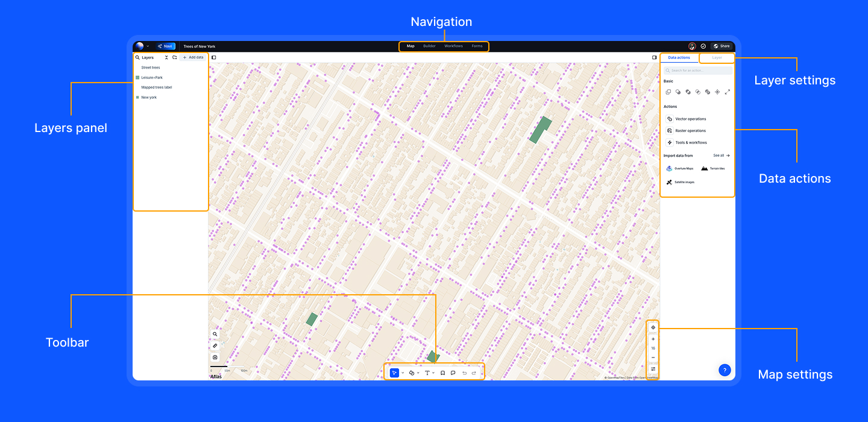Select the pointer tool in the bottom toolbar

(x=394, y=373)
